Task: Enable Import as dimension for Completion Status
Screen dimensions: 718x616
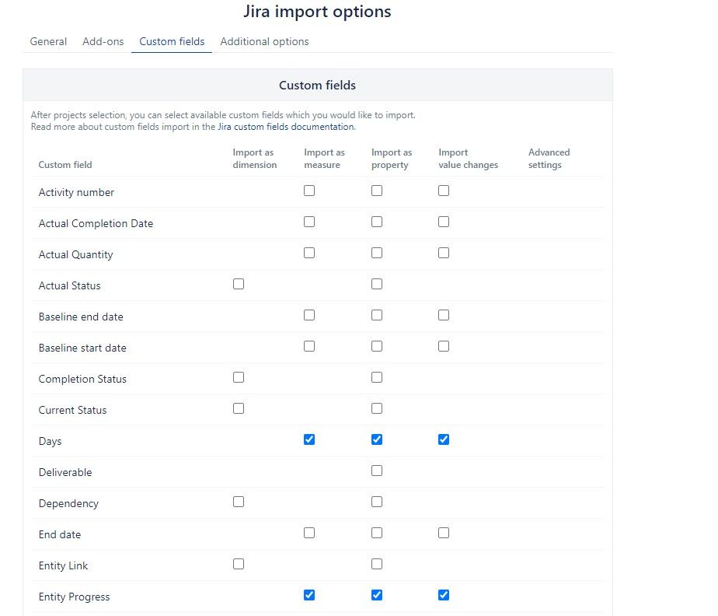Action: [239, 377]
